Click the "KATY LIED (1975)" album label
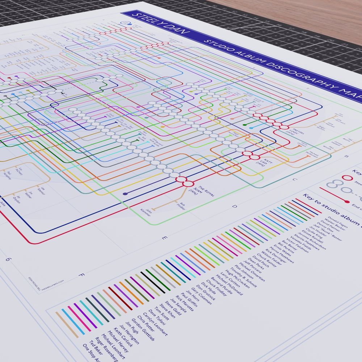 [264, 162]
